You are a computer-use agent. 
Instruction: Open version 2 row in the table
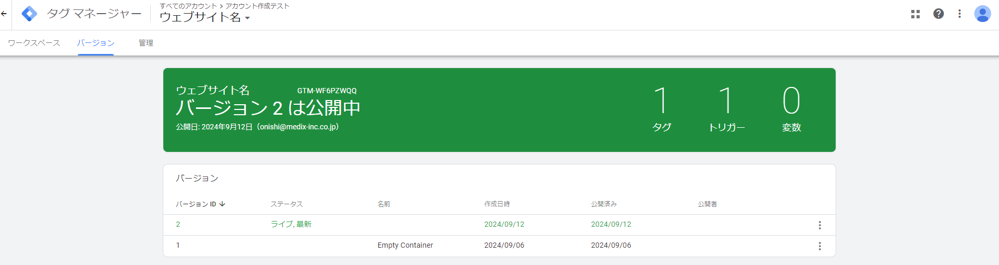click(x=178, y=225)
